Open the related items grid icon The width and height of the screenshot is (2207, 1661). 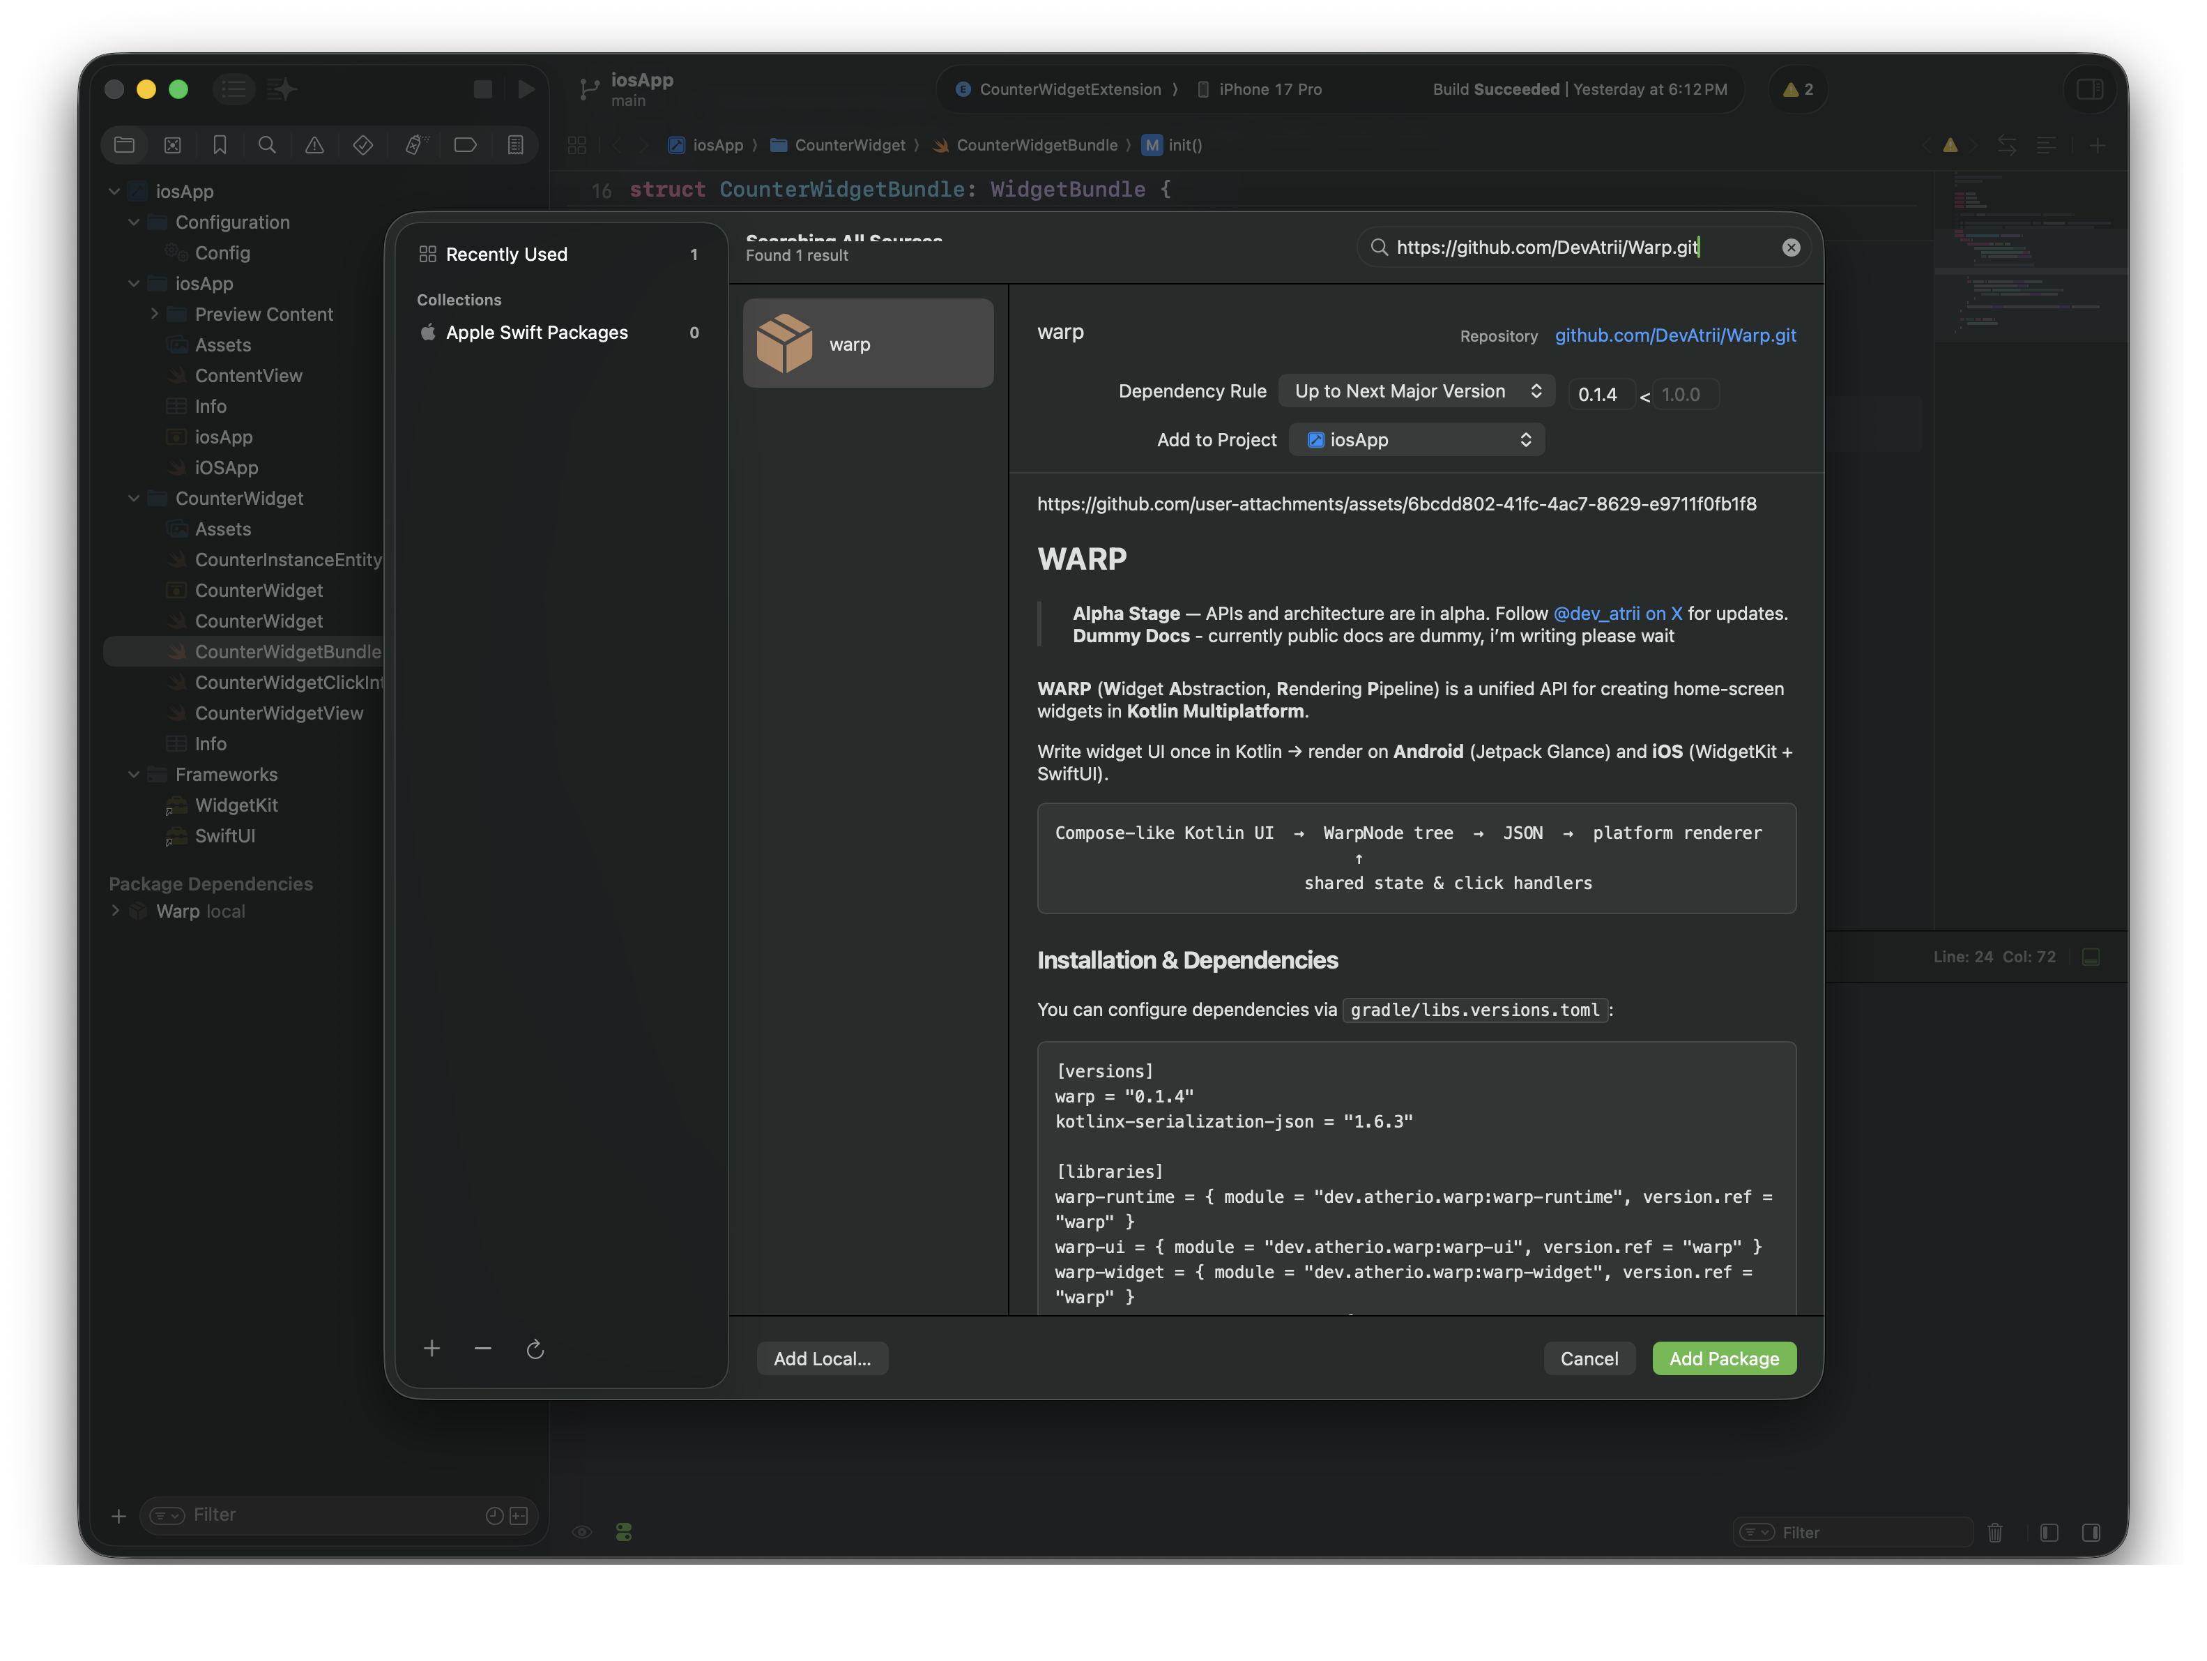point(576,146)
